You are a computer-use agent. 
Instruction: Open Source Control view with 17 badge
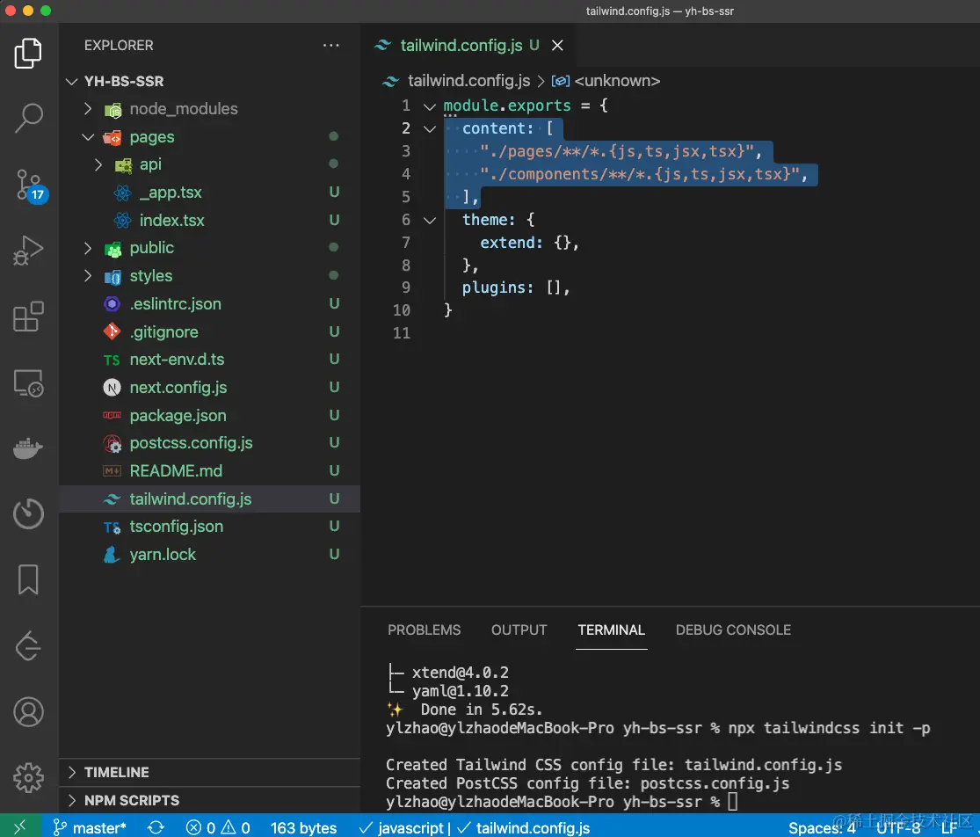pyautogui.click(x=29, y=186)
